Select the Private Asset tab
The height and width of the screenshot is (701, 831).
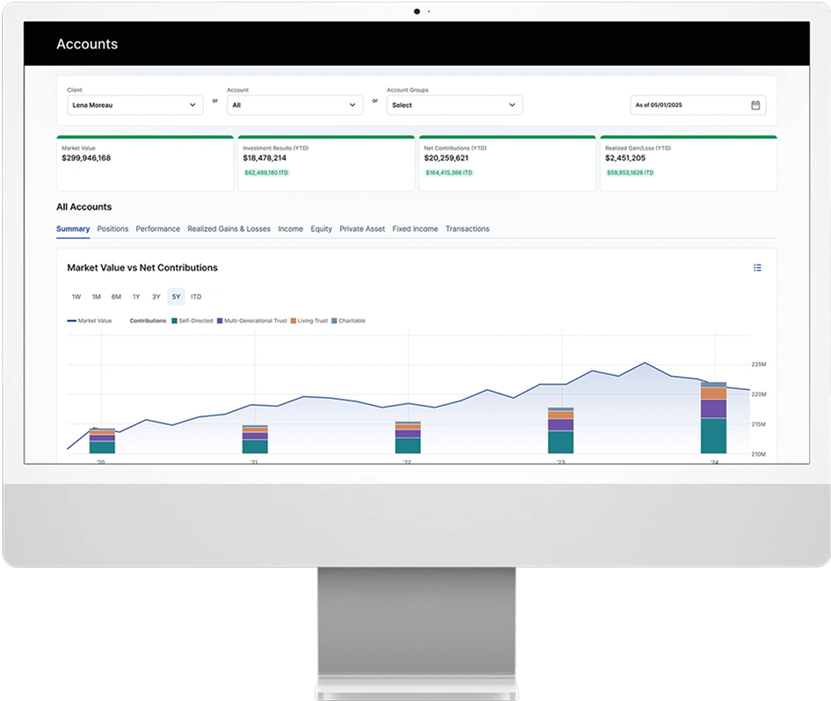click(362, 229)
